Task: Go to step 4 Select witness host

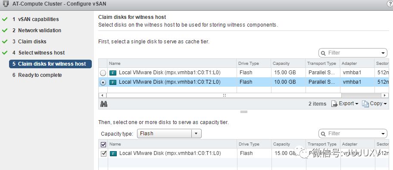Action: point(39,53)
